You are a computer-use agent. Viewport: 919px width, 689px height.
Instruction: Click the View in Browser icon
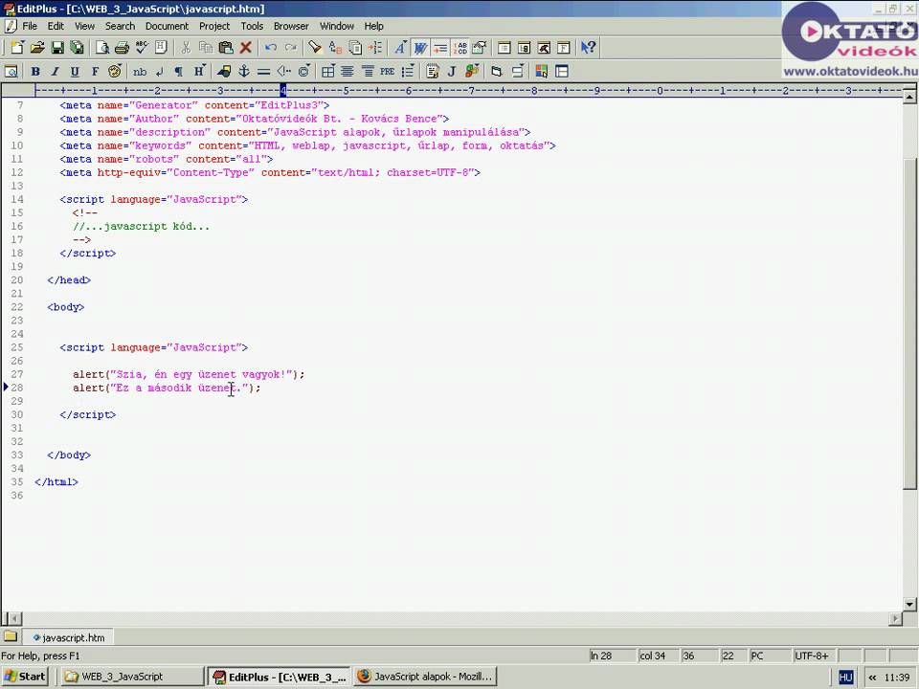[11, 72]
